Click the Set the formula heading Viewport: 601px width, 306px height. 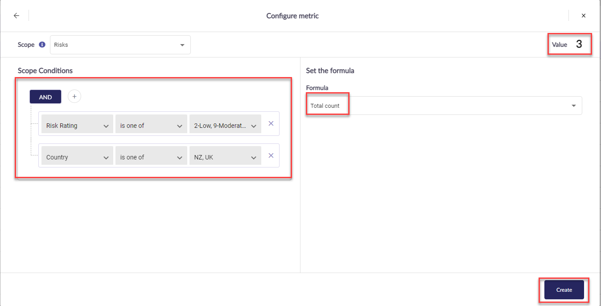[330, 70]
